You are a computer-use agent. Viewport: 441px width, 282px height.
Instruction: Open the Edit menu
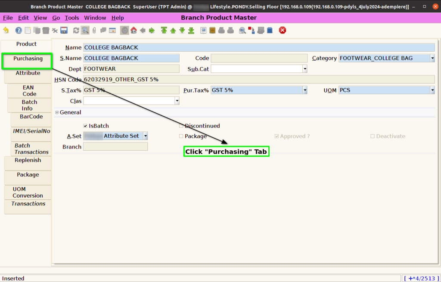tap(23, 18)
